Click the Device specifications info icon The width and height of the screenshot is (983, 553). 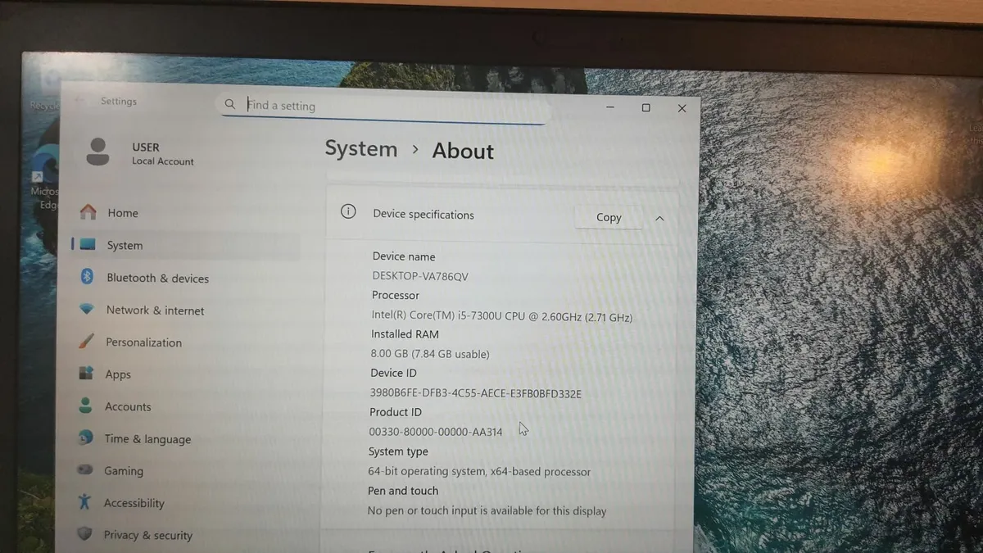347,211
